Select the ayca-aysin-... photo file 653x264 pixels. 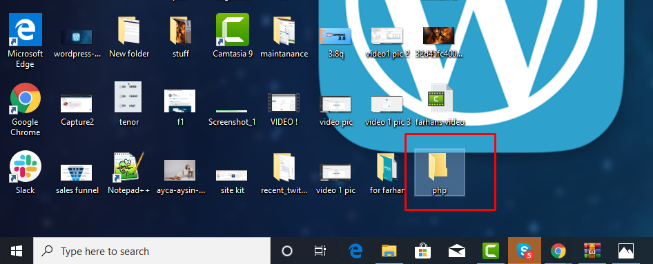coord(180,170)
